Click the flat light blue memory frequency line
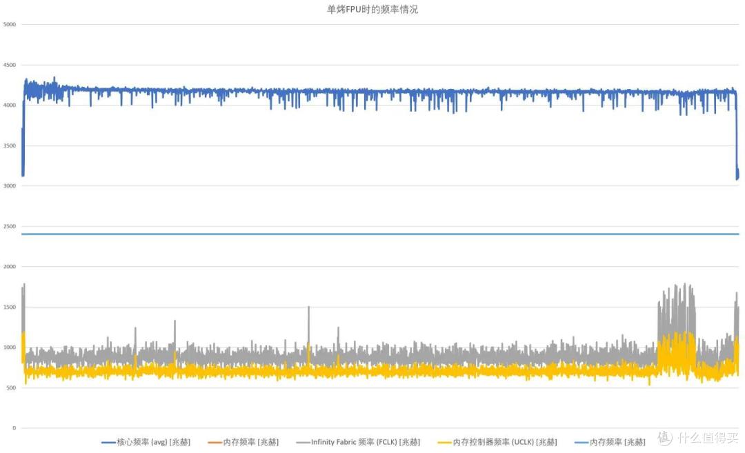 pos(380,234)
